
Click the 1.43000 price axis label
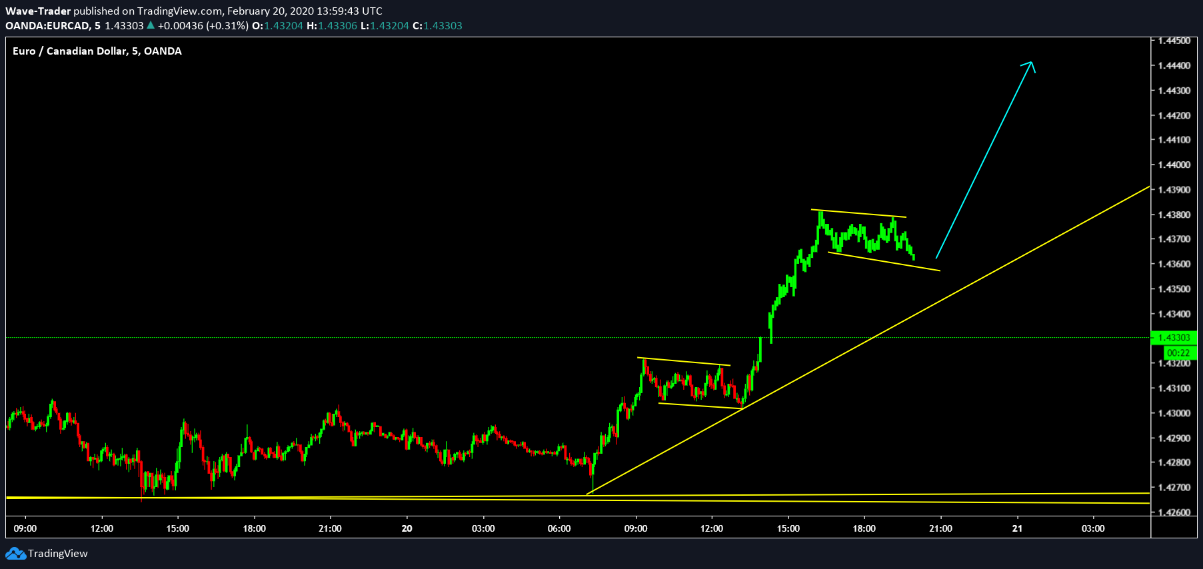click(1174, 413)
